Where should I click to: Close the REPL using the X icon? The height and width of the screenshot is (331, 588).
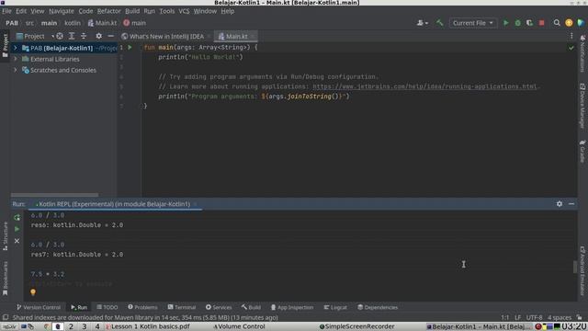point(17,241)
